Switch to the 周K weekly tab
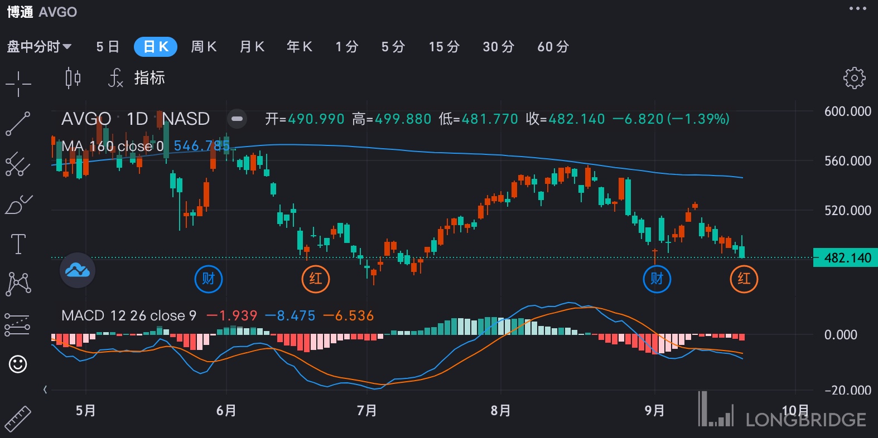This screenshot has height=438, width=878. (x=204, y=47)
